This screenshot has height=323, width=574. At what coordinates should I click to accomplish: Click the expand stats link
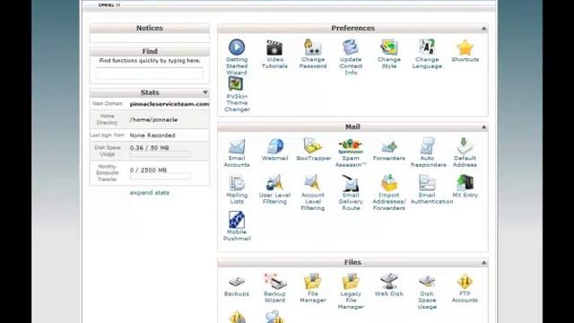(x=150, y=193)
